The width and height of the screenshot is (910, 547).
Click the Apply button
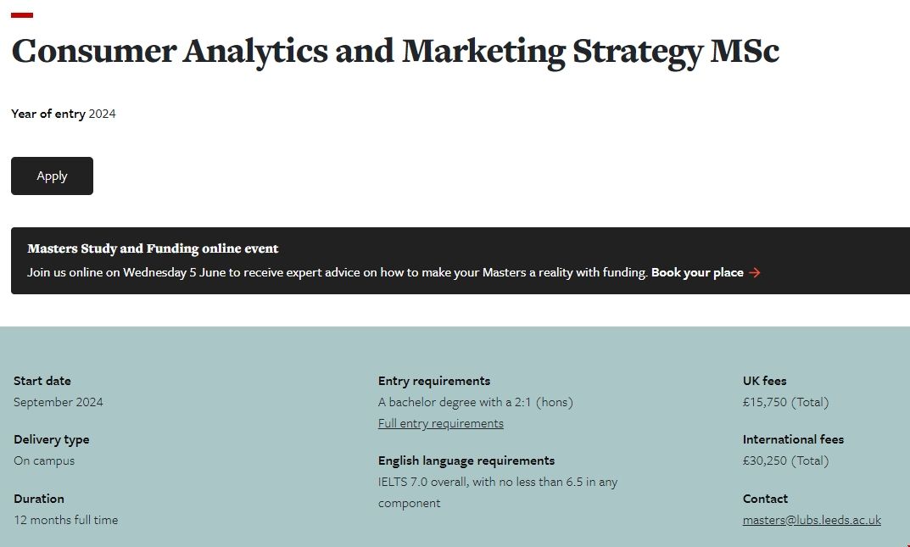tap(52, 176)
